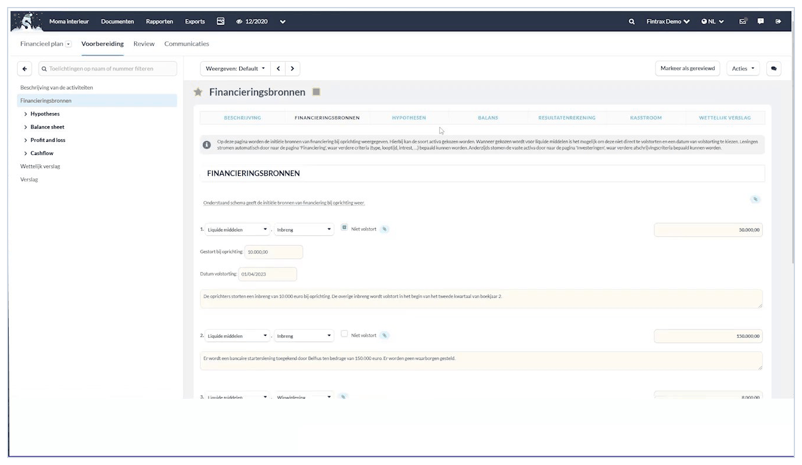This screenshot has width=802, height=465.
Task: Go to previous page with left chevron
Action: pyautogui.click(x=278, y=69)
